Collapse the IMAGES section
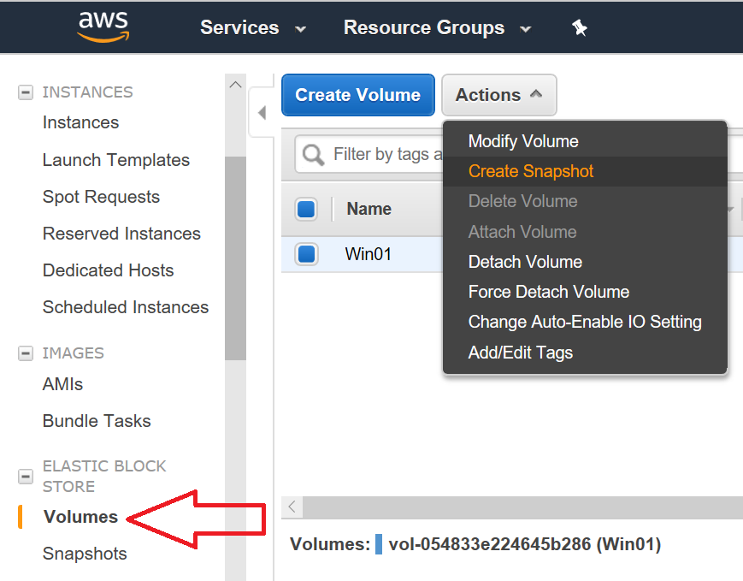Screen dimensions: 743x581 [x=26, y=353]
